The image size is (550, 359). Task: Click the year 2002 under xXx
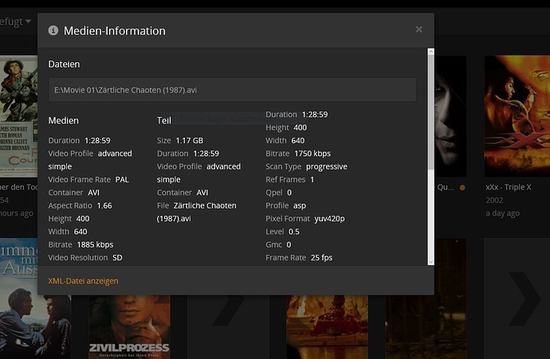click(x=494, y=200)
